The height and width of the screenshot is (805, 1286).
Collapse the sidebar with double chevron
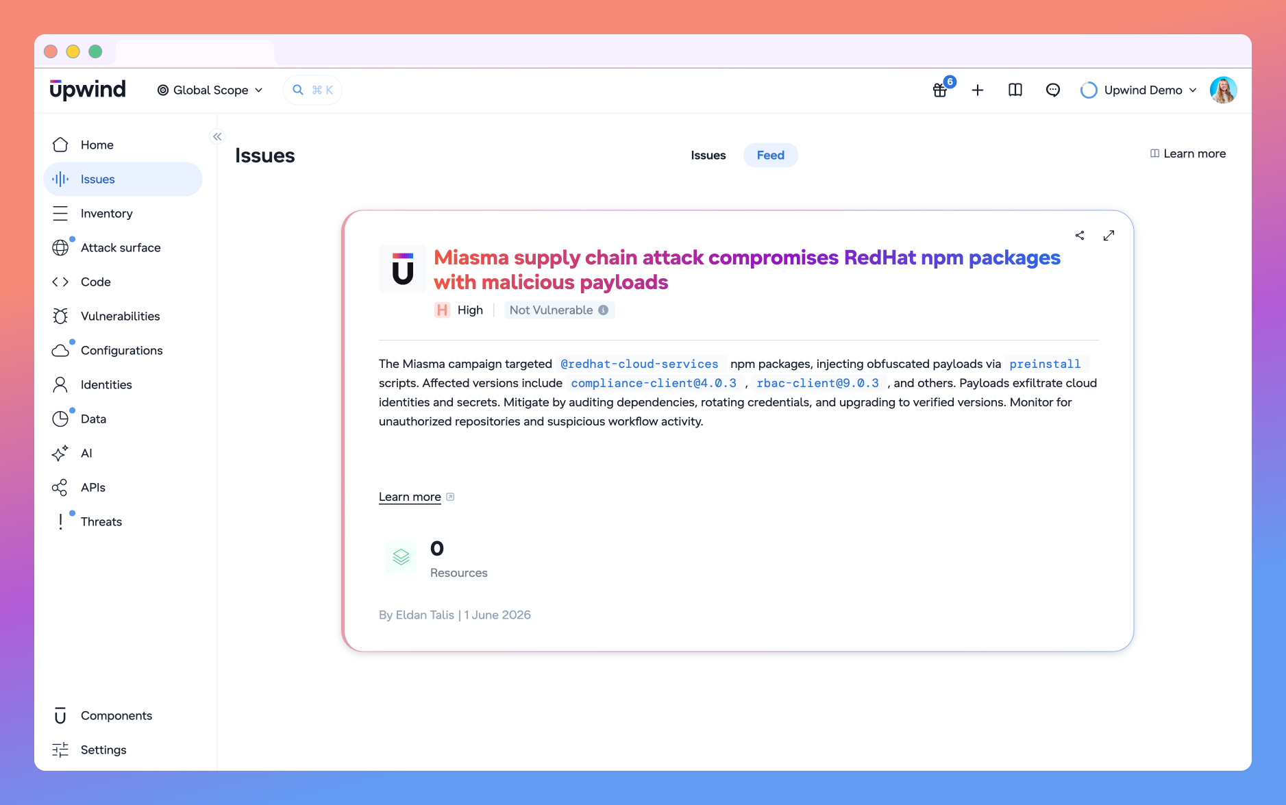pyautogui.click(x=217, y=136)
